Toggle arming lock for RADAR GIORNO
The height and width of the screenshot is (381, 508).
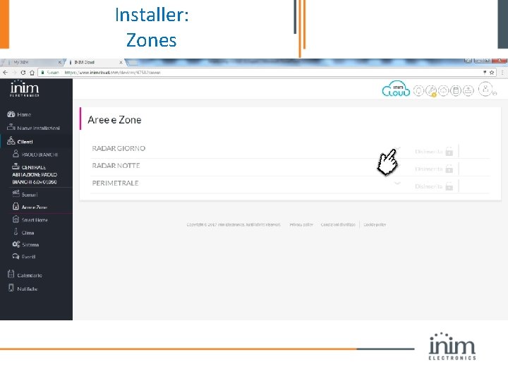449,151
